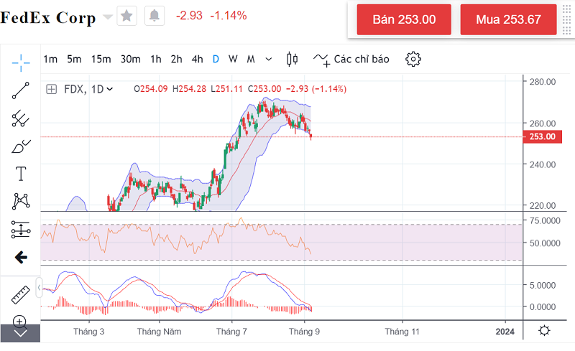Open the FedEx Corp symbol dropdown arrow
This screenshot has height=351, width=575.
[x=108, y=17]
